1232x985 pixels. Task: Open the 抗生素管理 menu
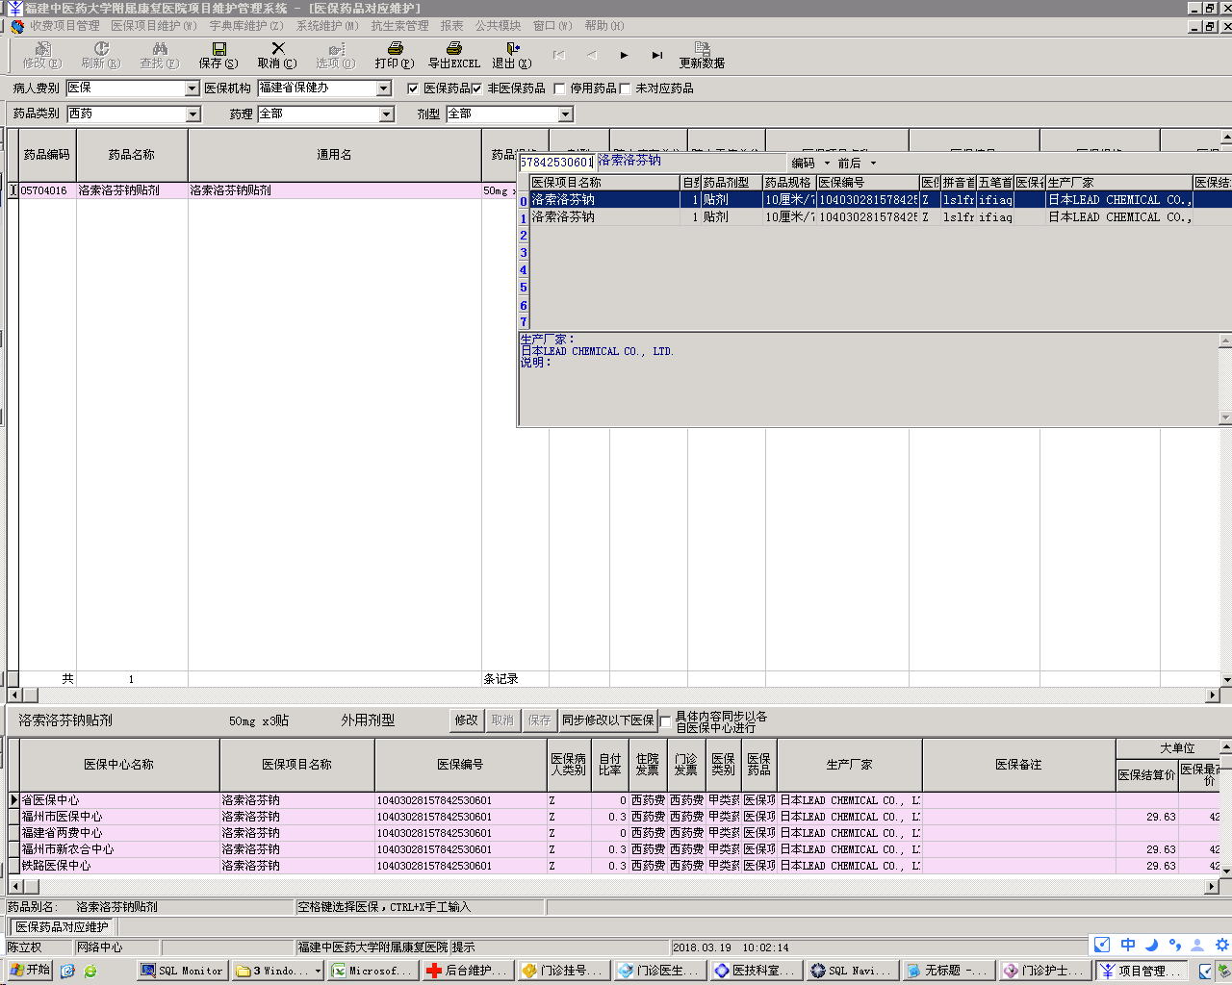(x=399, y=26)
